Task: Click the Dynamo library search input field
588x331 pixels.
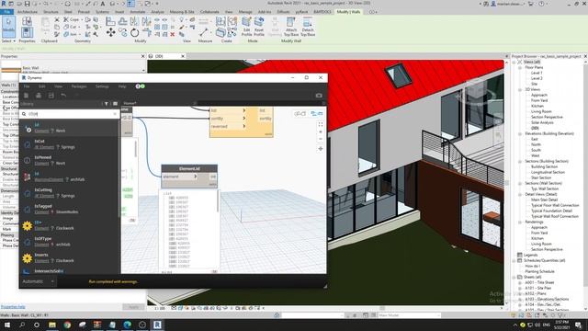Action: (70, 114)
